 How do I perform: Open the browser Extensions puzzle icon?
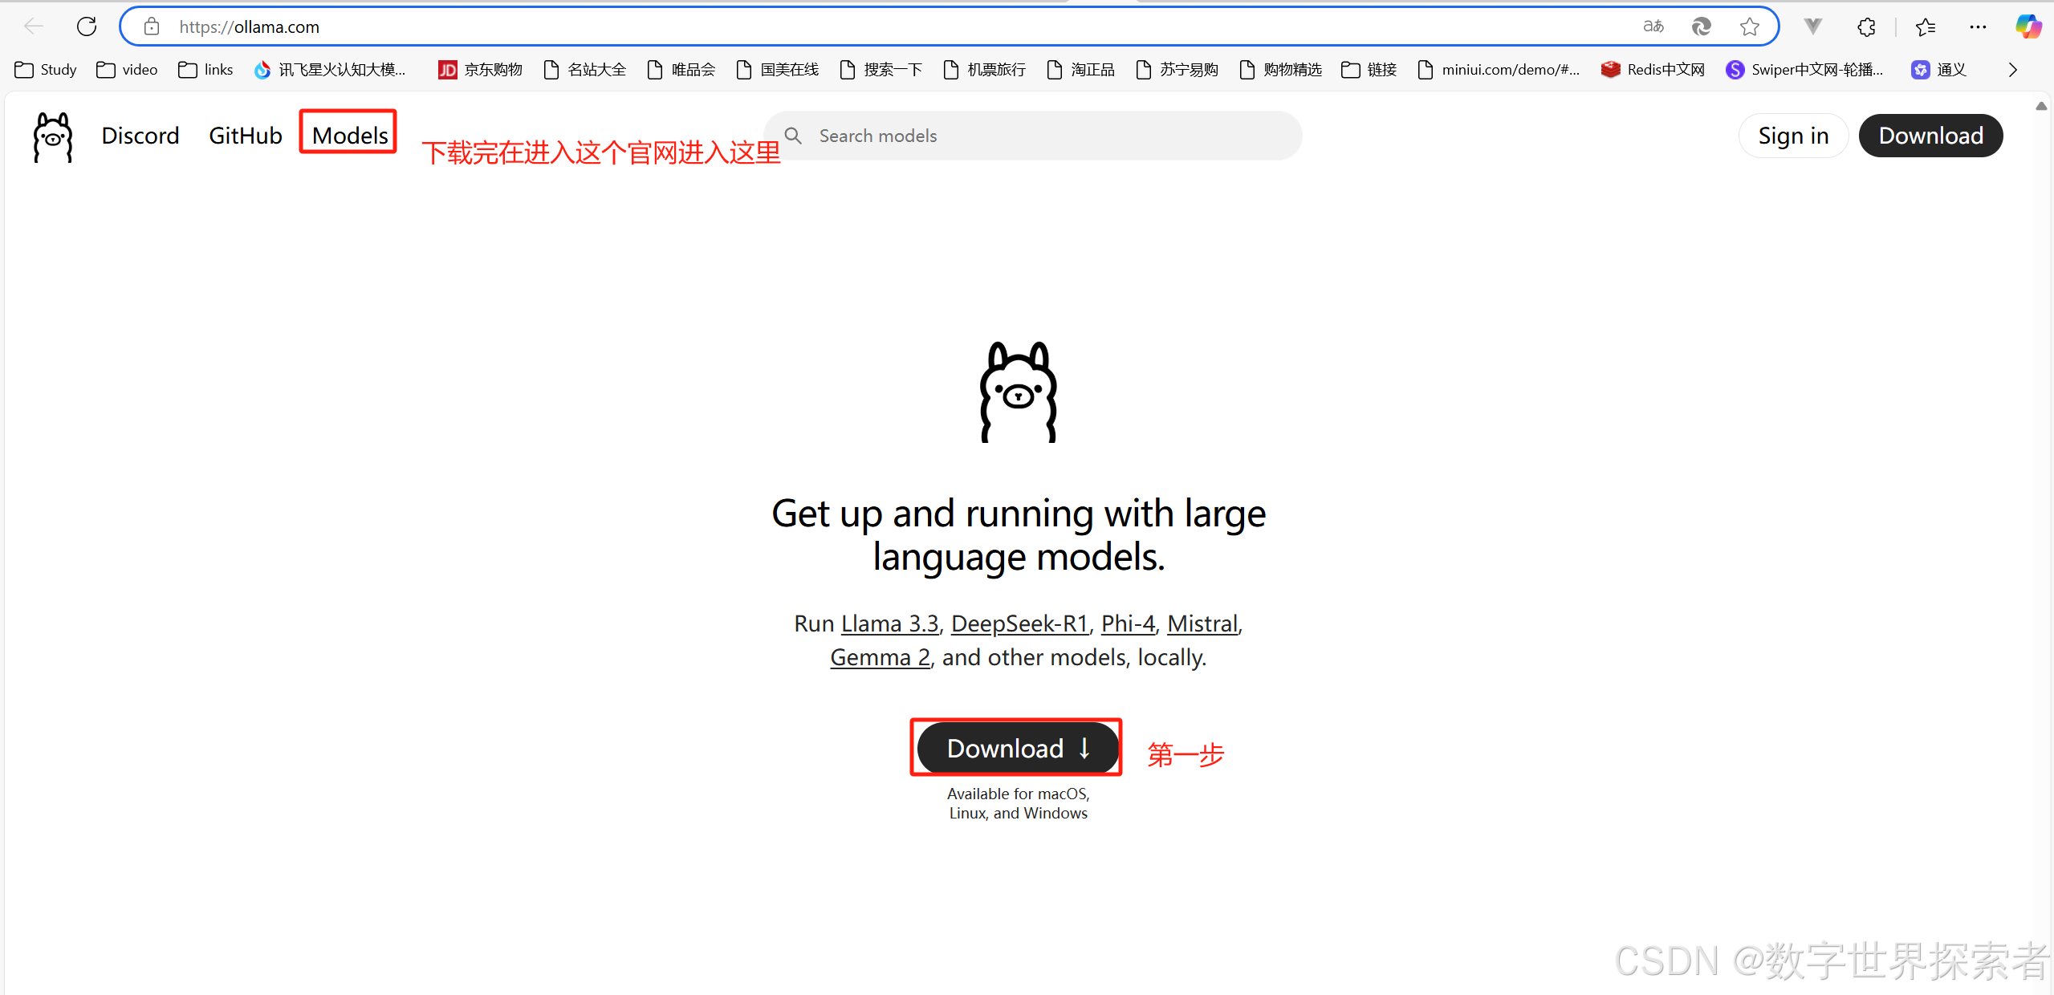pyautogui.click(x=1866, y=27)
